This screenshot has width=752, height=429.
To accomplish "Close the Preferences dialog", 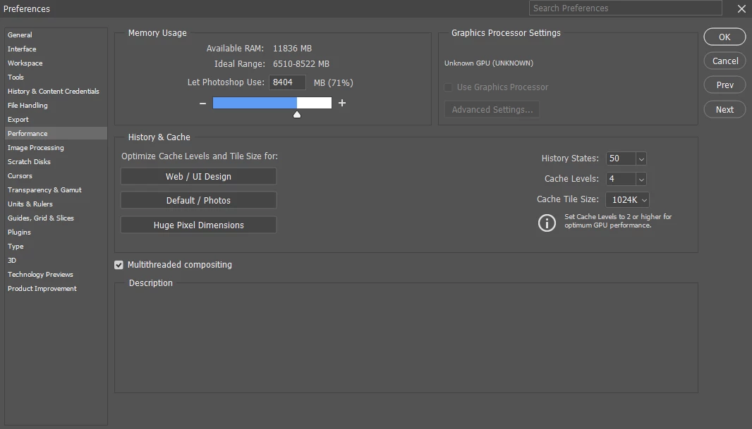I will [x=741, y=8].
